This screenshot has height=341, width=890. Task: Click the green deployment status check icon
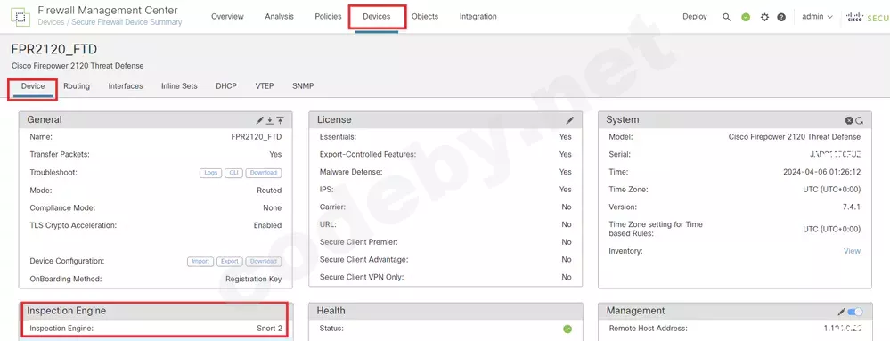[746, 17]
